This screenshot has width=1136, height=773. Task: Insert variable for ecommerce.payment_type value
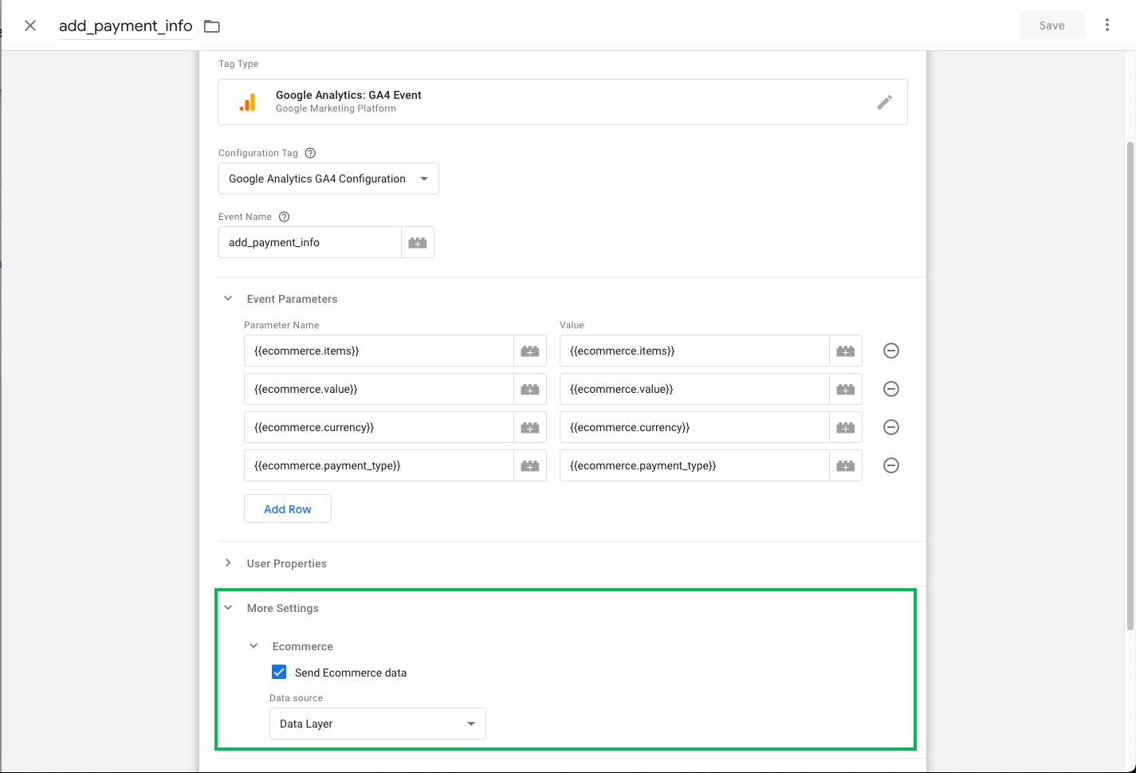coord(846,465)
